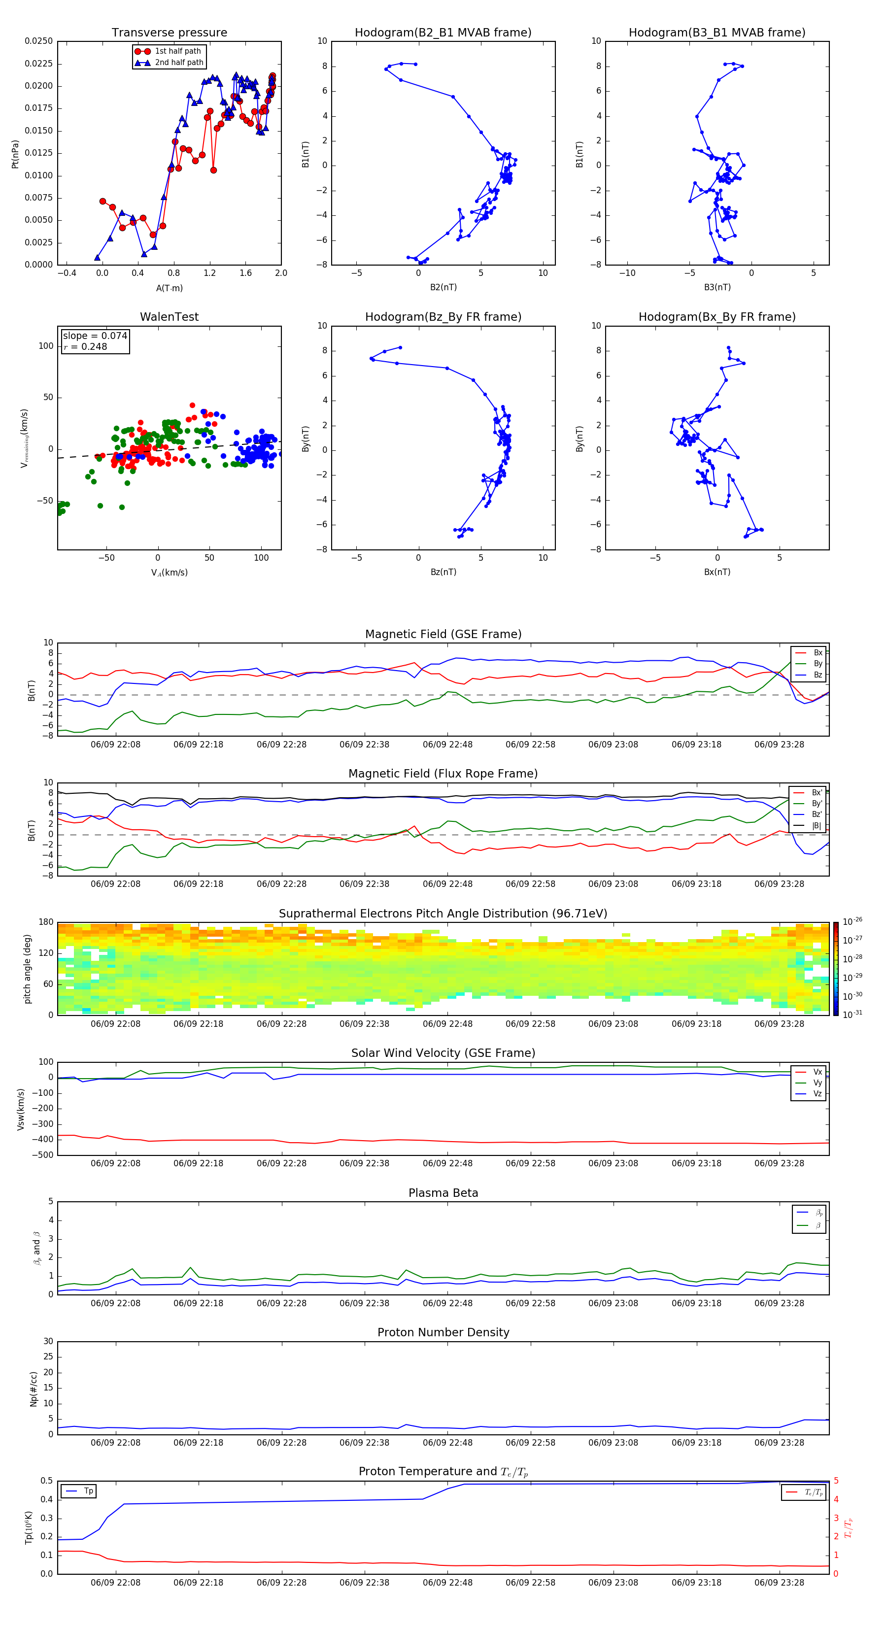Viewport: 887px width, 1626px height.
Task: Click the 'Magnetic Field (Flux Rope Frame)' title
Action: pos(443,773)
